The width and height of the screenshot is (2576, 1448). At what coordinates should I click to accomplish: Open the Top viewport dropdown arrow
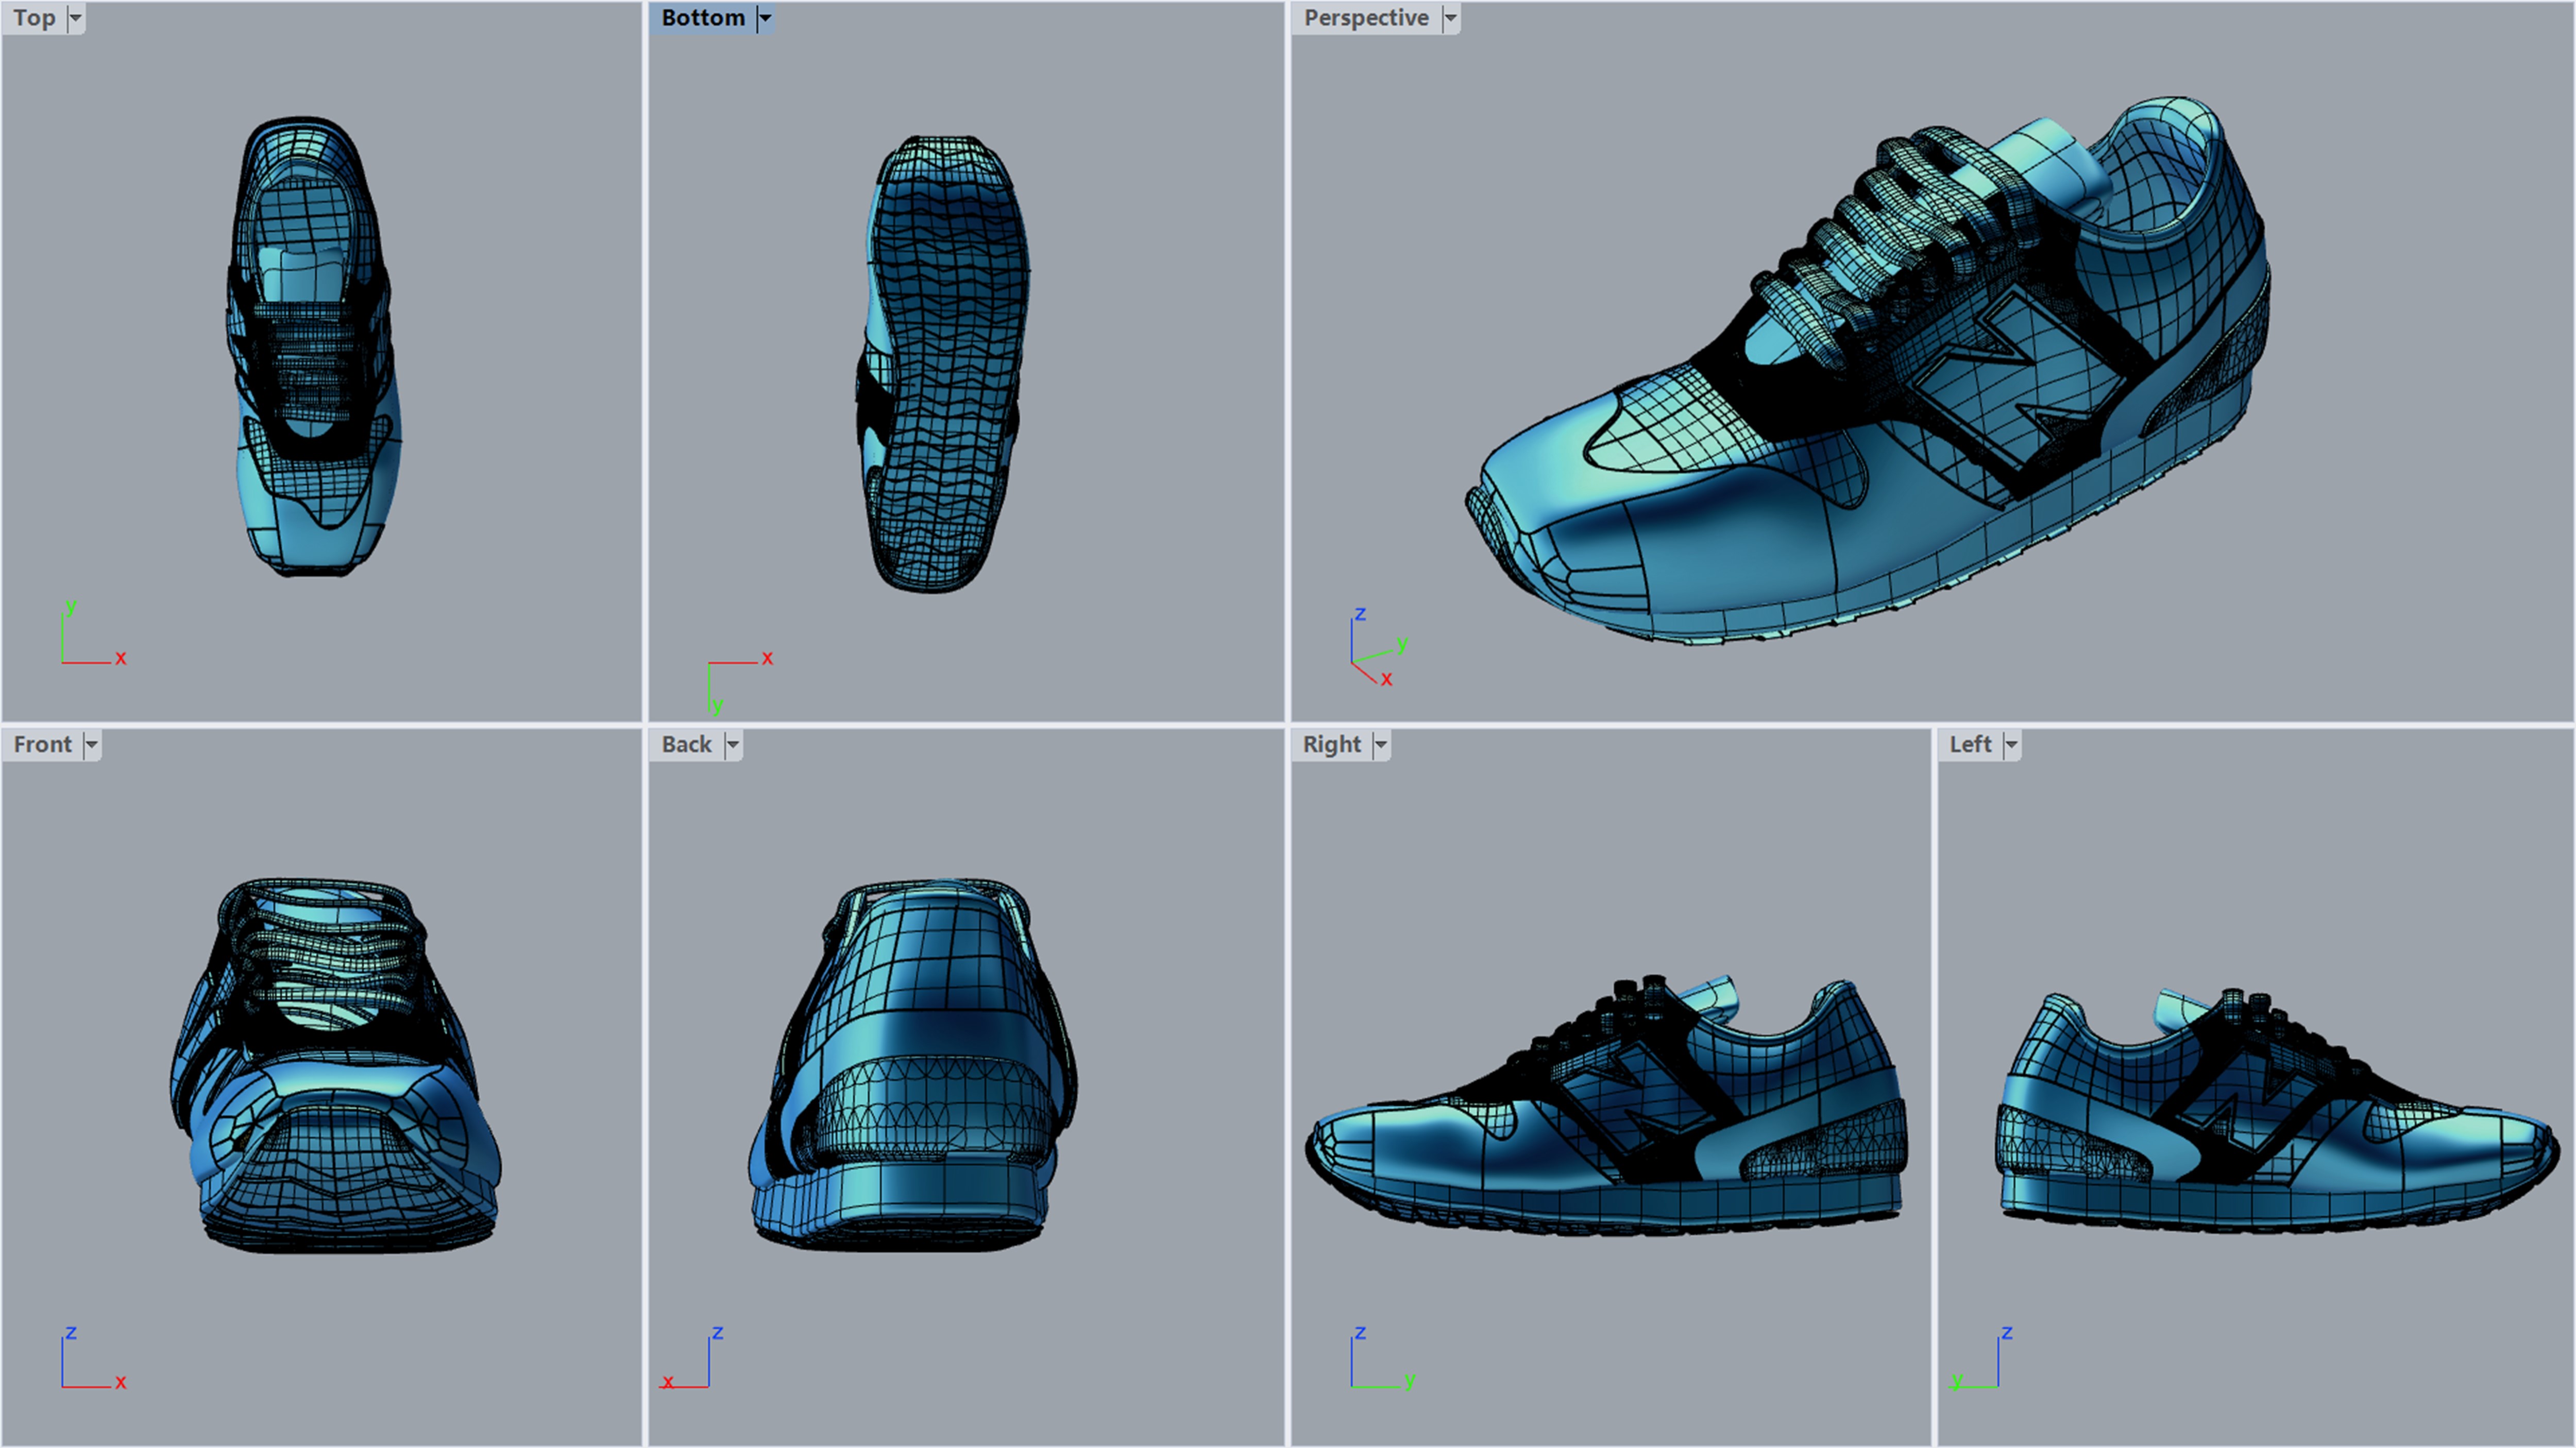75,18
